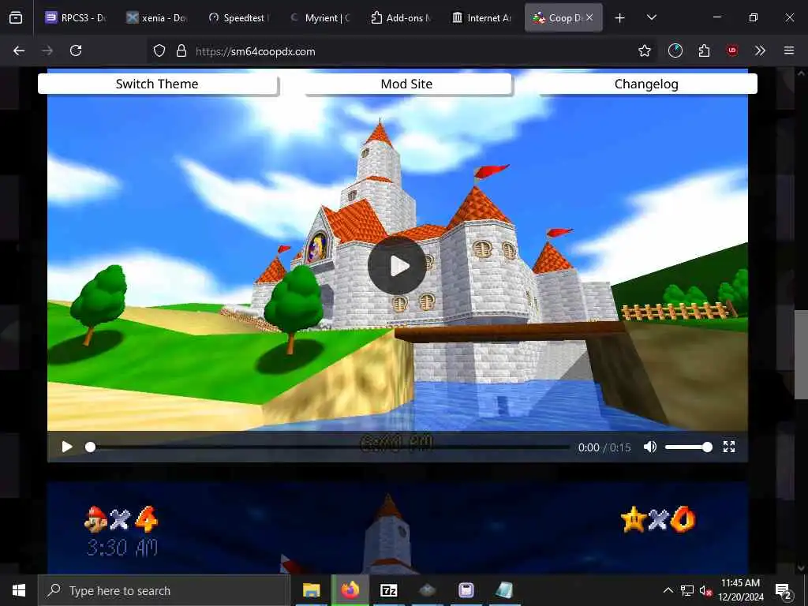808x606 pixels.
Task: Show hidden system tray icons
Action: (x=668, y=590)
